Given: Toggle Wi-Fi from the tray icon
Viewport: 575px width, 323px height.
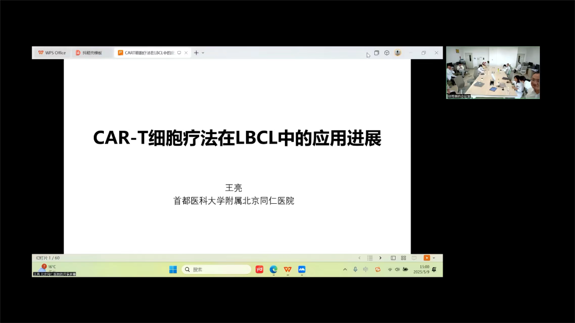Looking at the screenshot, I should point(390,270).
